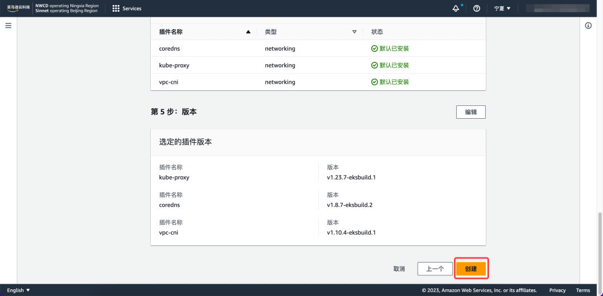The image size is (603, 296).
Task: Open the account name menu
Action: [x=558, y=8]
